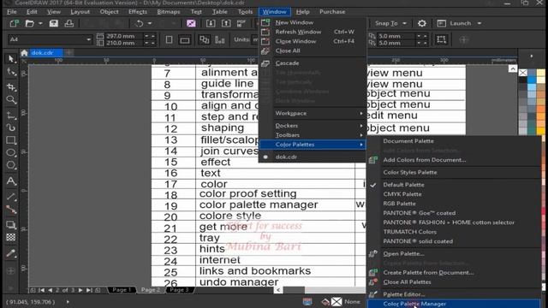Choose New Window menu entry
The image size is (548, 308).
click(312, 22)
